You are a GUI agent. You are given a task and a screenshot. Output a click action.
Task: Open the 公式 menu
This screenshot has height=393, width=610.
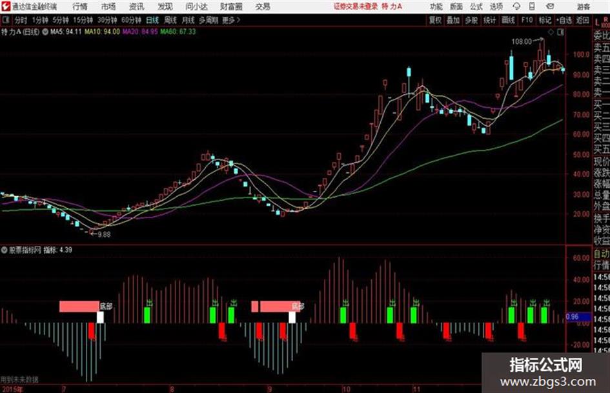pos(476,6)
